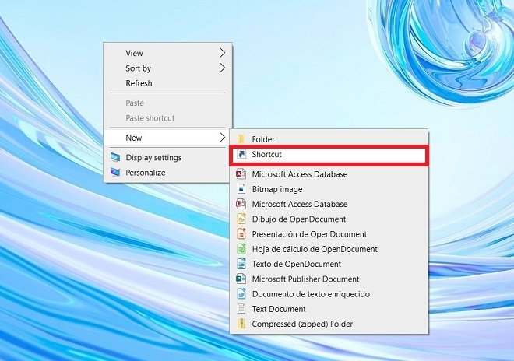Click the Presentación de OpenDocument icon

241,234
